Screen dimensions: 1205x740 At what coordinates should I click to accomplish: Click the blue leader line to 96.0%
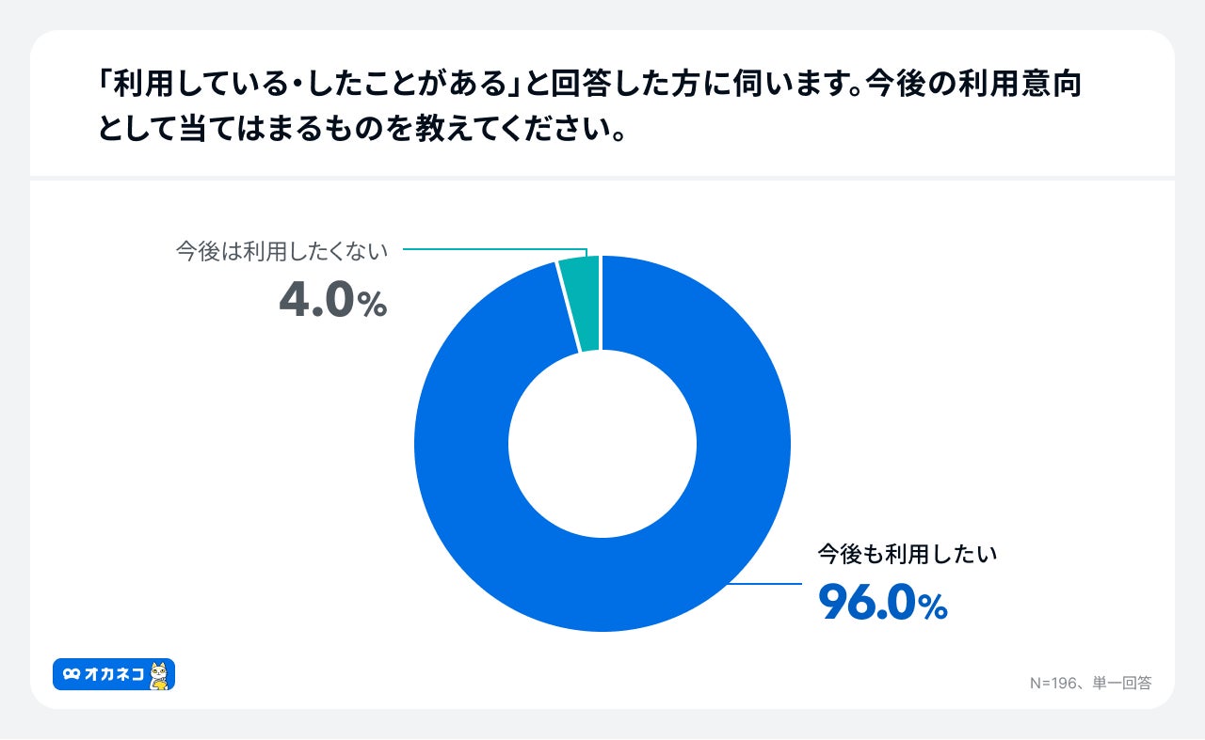click(x=763, y=584)
